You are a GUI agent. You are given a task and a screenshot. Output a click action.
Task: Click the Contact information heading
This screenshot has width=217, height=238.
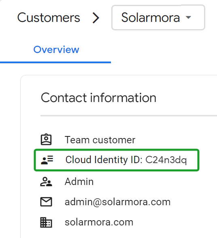click(x=98, y=98)
